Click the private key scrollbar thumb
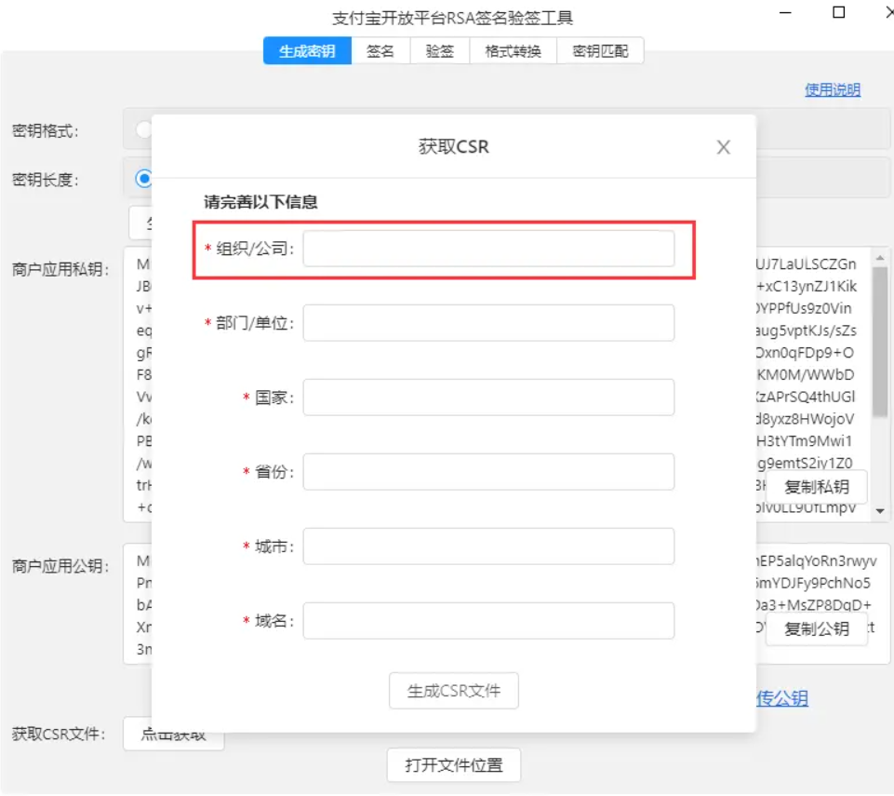 pos(880,343)
